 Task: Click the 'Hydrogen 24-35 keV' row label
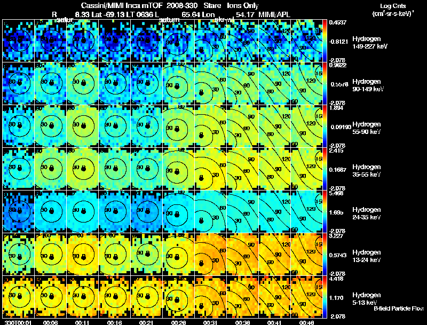[367, 213]
